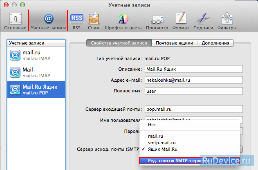Click the Сервер входящей почты field
The height and width of the screenshot is (170, 258).
pos(194,109)
